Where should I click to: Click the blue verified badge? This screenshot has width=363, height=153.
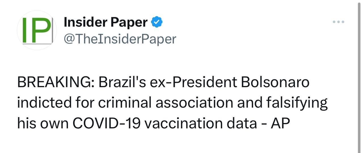coord(157,22)
